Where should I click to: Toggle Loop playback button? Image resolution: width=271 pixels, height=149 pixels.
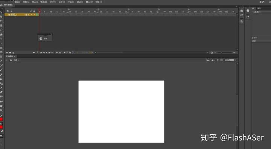point(60,53)
